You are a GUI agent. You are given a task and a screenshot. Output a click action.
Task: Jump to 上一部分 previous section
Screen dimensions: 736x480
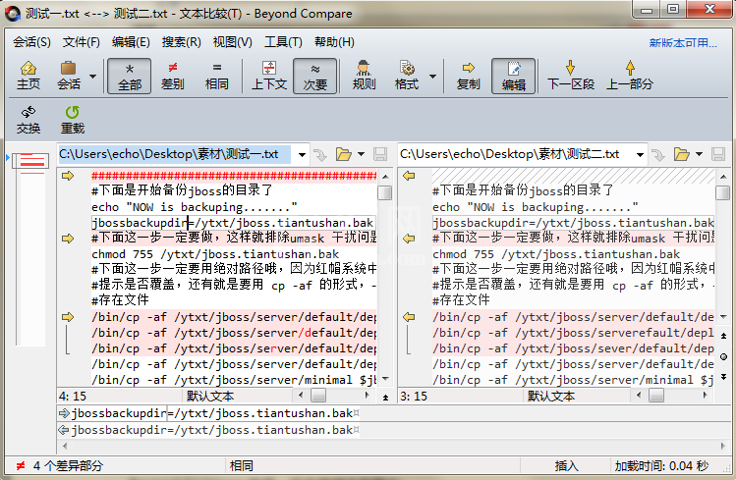(630, 76)
